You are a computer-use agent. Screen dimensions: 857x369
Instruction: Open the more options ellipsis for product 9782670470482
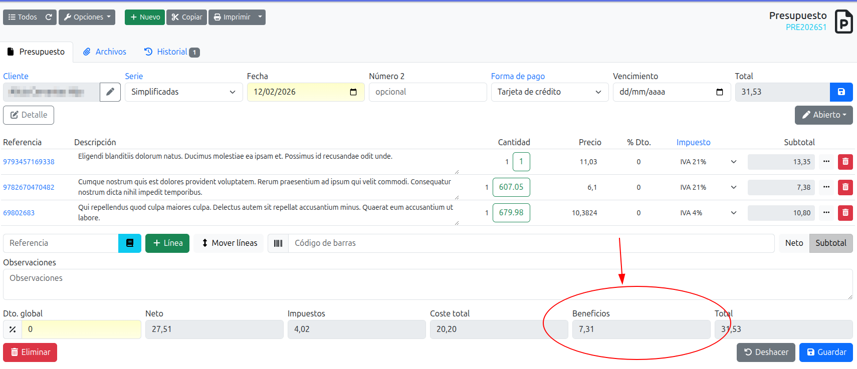click(826, 187)
